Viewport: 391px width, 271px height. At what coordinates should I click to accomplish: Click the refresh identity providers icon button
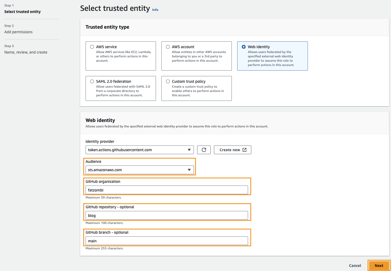(x=204, y=150)
